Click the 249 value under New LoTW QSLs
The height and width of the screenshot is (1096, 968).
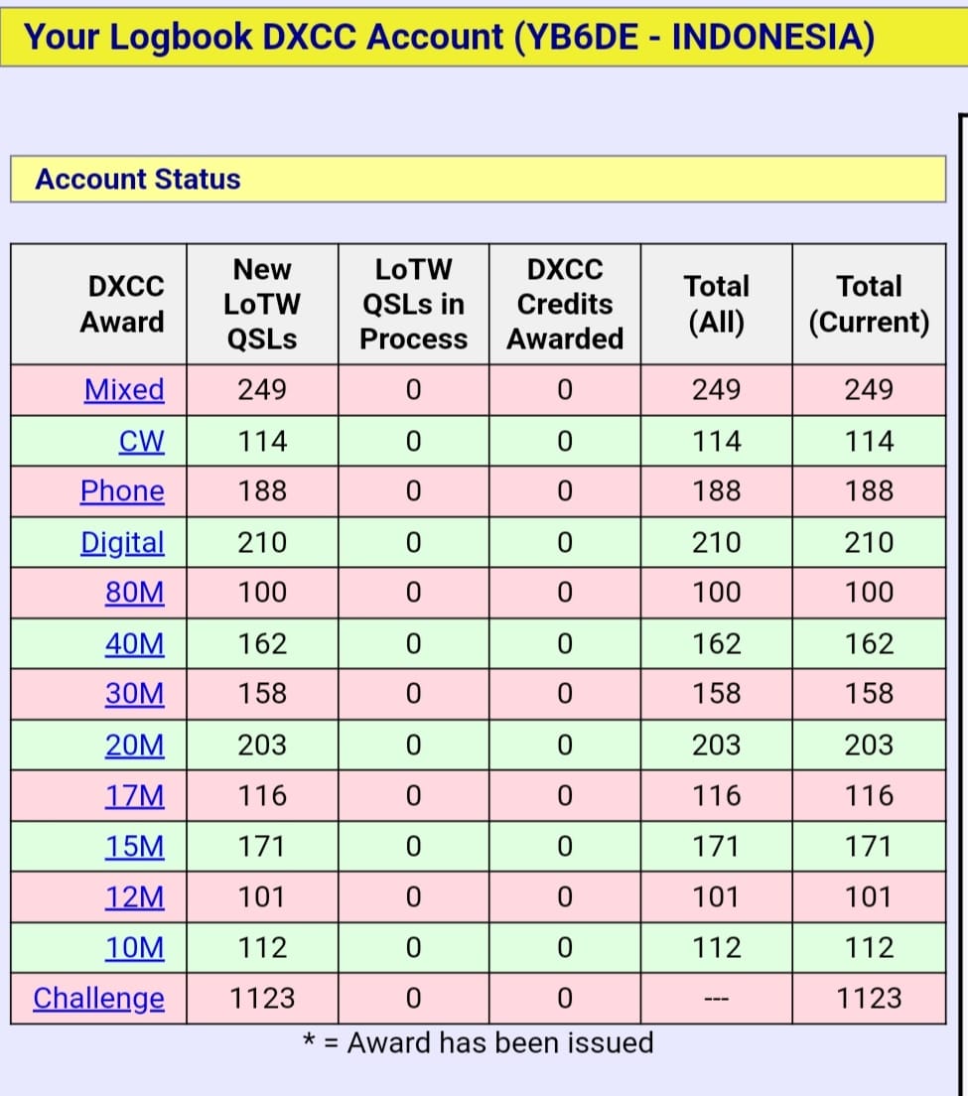[x=262, y=389]
